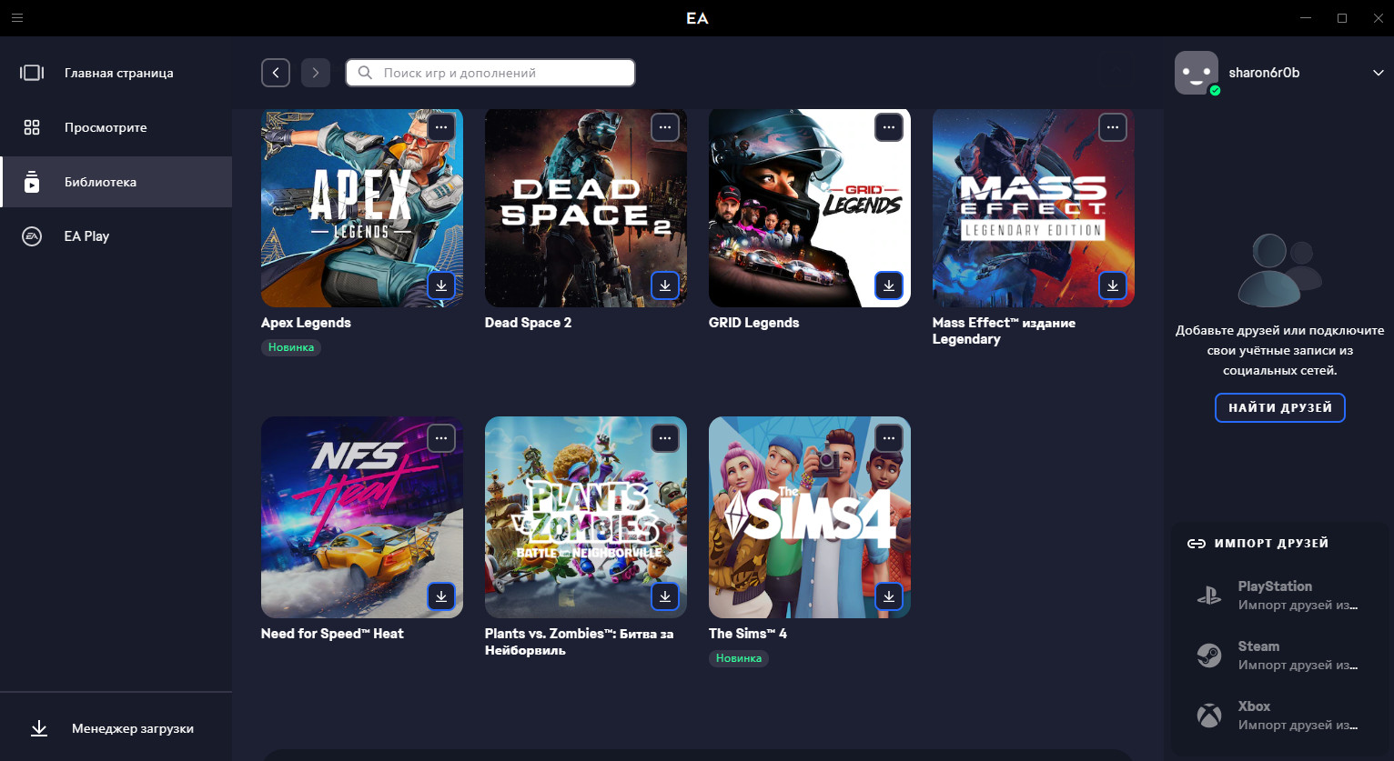Click the sharon6r0b username
Image resolution: width=1394 pixels, height=761 pixels.
coord(1264,73)
